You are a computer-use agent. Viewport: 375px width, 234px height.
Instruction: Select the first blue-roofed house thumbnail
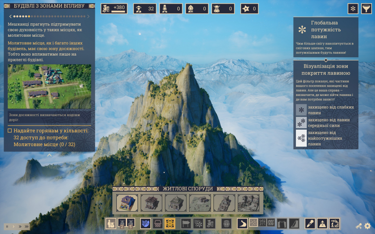tap(127, 203)
